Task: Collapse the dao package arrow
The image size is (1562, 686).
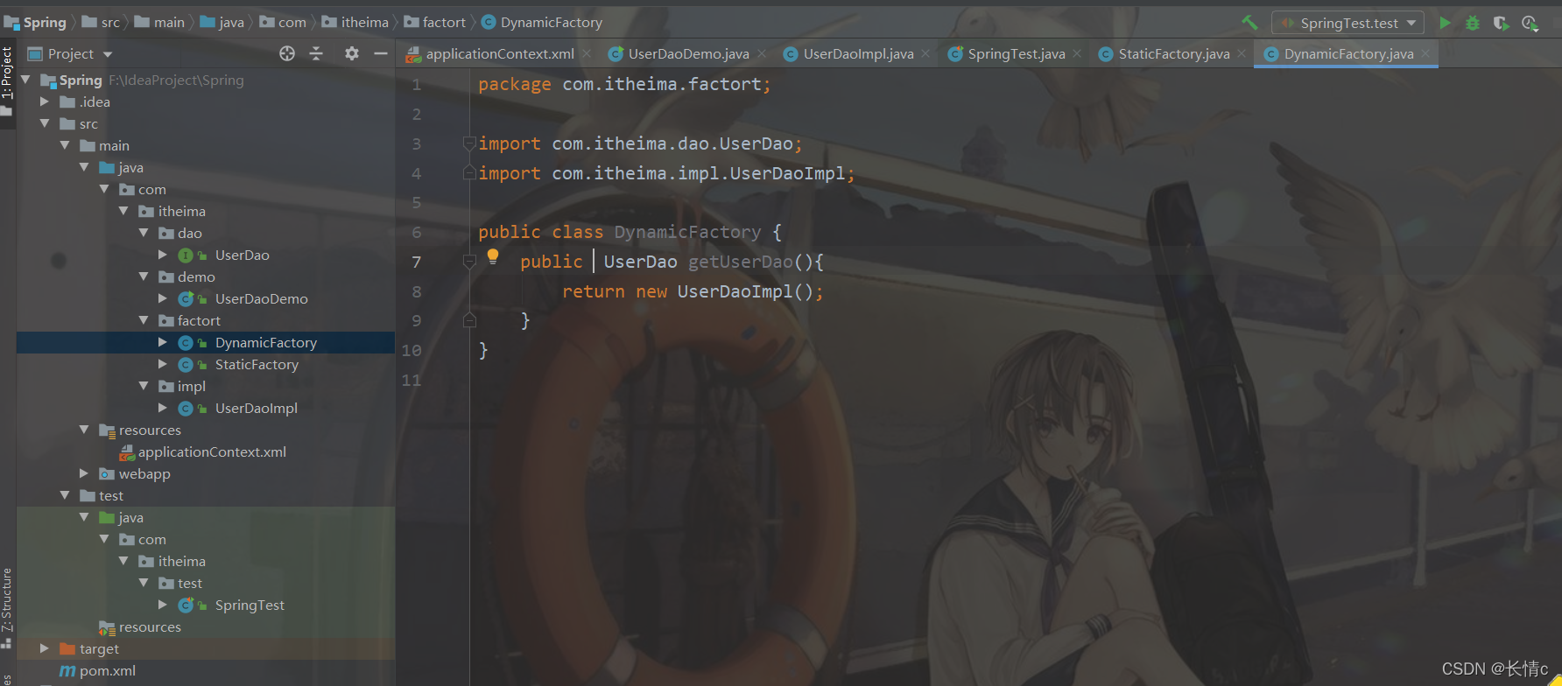Action: [144, 233]
